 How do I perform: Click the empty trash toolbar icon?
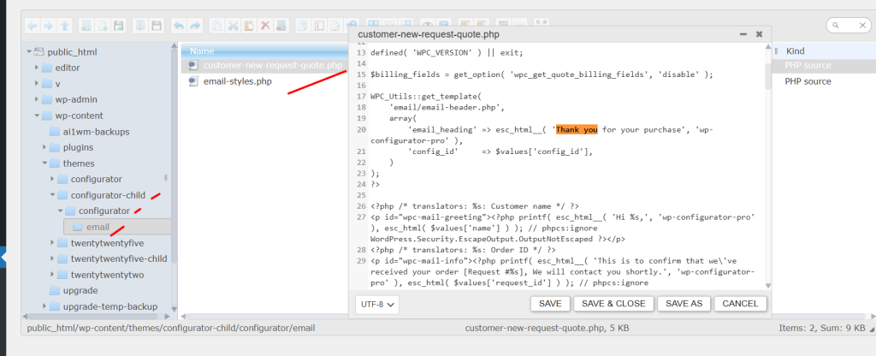tap(281, 25)
